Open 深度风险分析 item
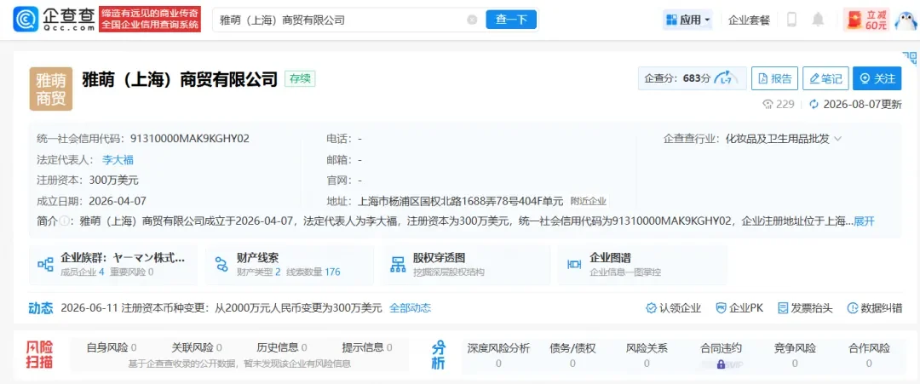Image resolution: width=920 pixels, height=384 pixels. [x=498, y=355]
